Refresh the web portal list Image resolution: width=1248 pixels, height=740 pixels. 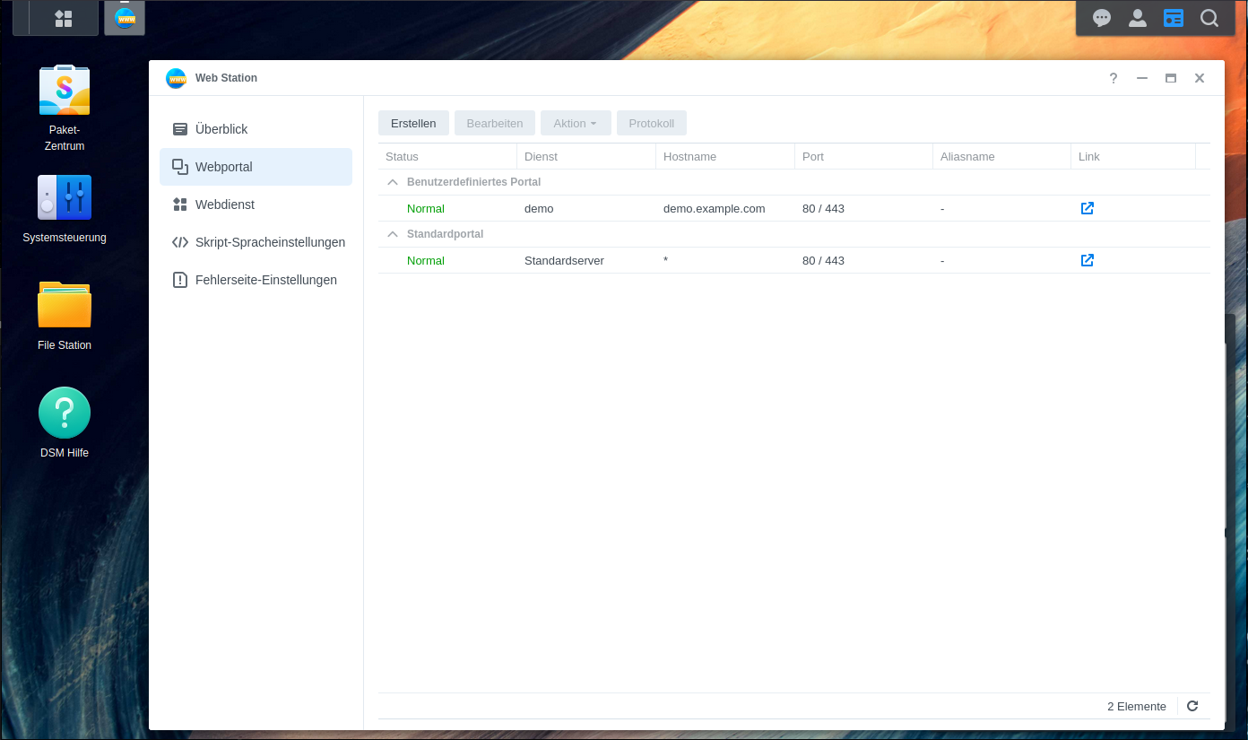pos(1192,706)
